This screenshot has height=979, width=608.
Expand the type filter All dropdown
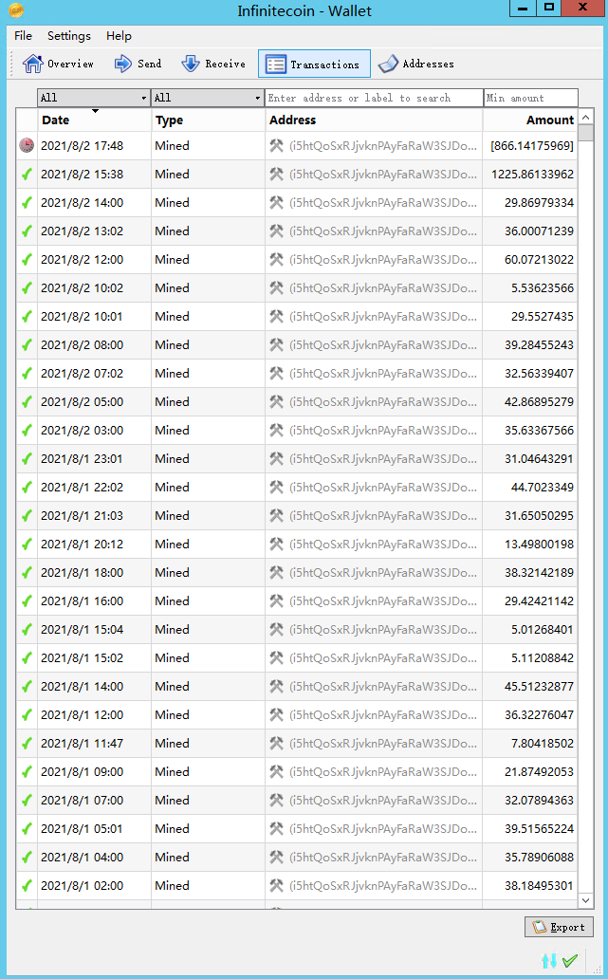[207, 98]
